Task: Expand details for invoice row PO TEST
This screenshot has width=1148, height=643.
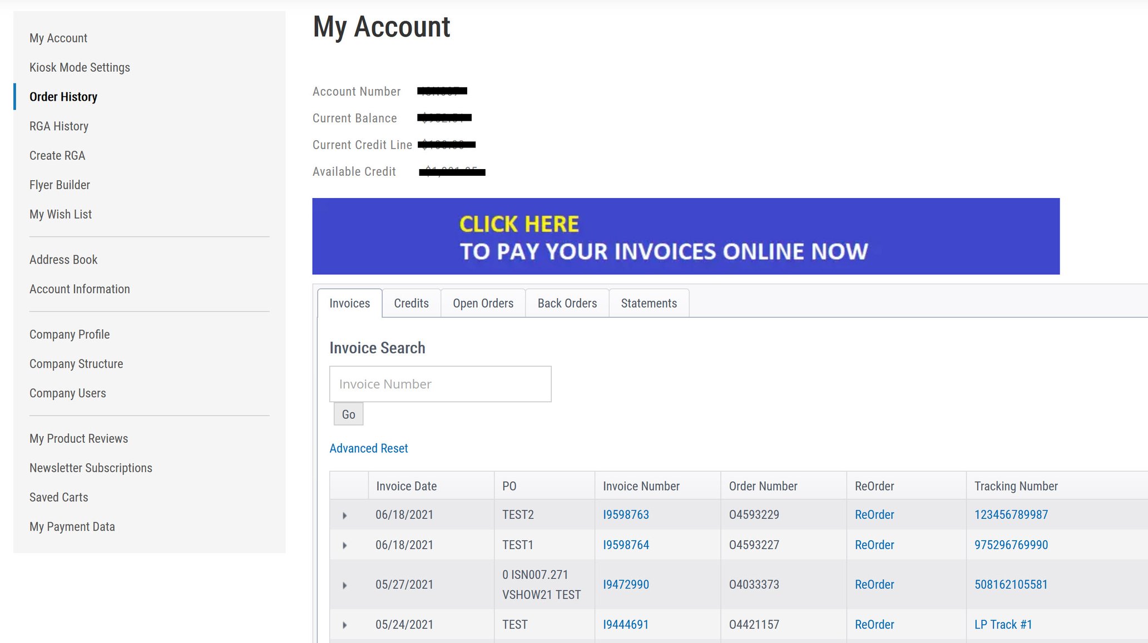Action: [x=345, y=624]
